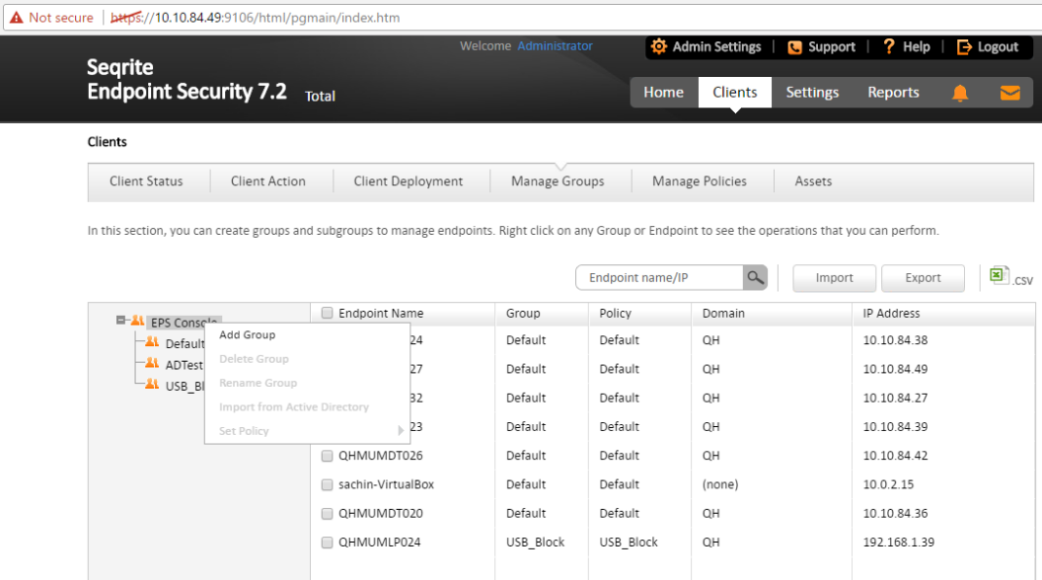This screenshot has width=1042, height=580.
Task: Expand the Set Policy submenu arrow
Action: pos(401,430)
